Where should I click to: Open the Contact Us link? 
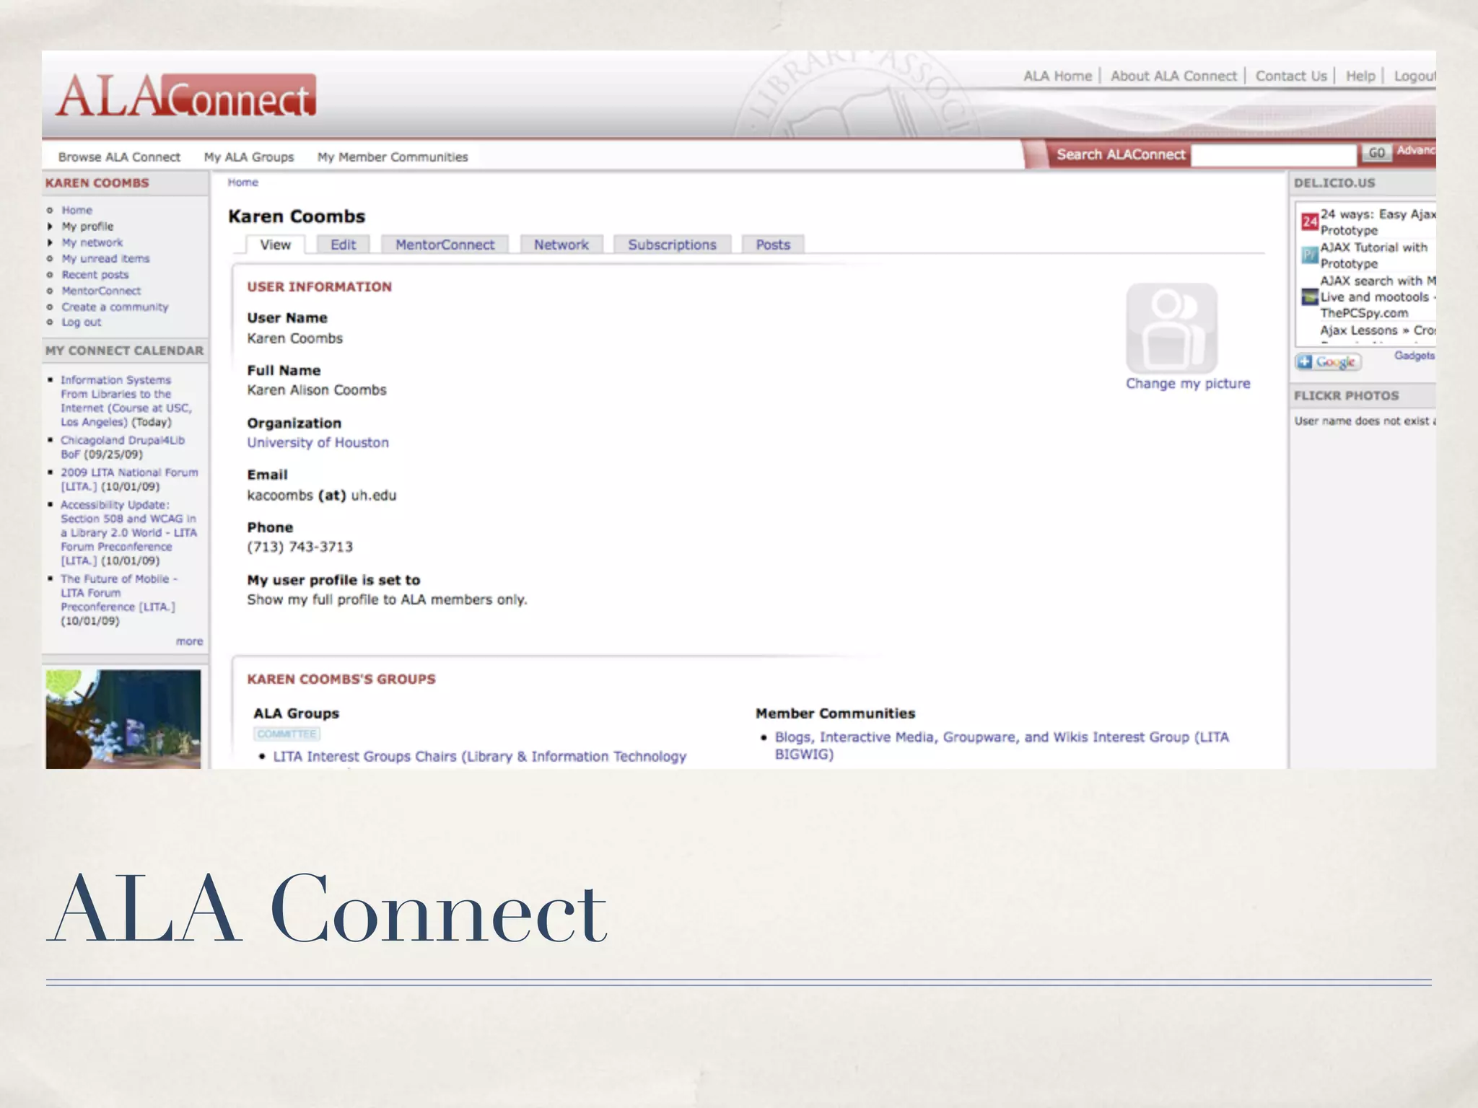coord(1291,76)
